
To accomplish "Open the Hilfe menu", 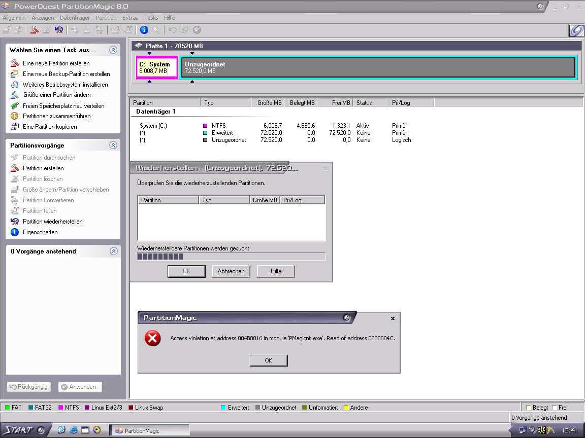I will click(170, 18).
